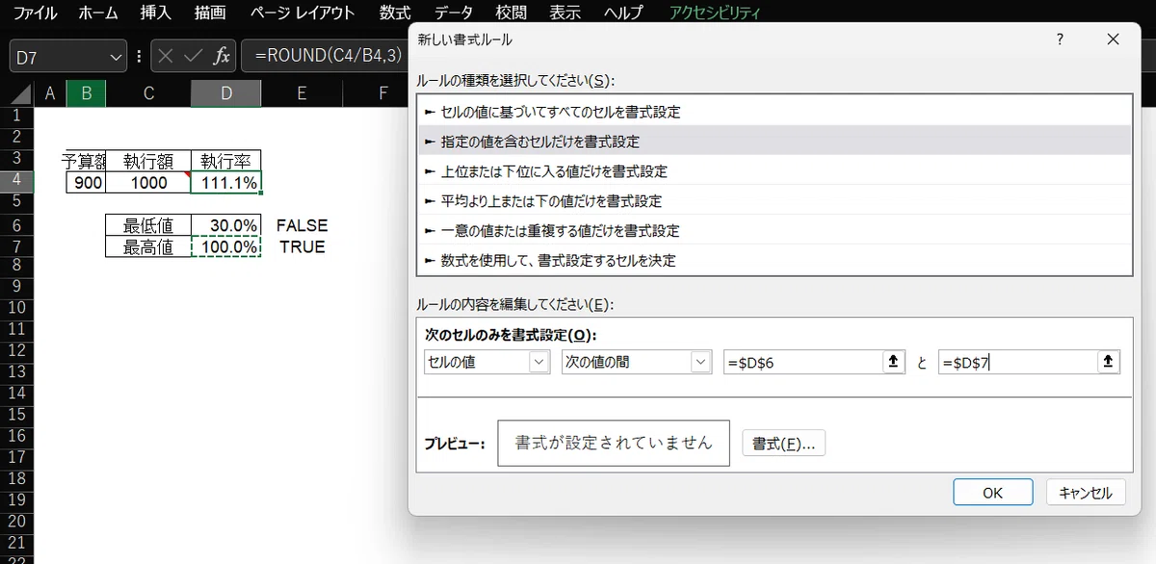Click cell containing 900

(86, 182)
